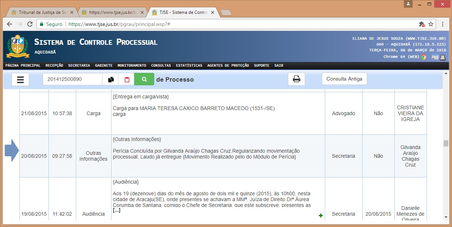The height and width of the screenshot is (227, 452).
Task: Click the red clipboard paste icon
Action: (126, 79)
